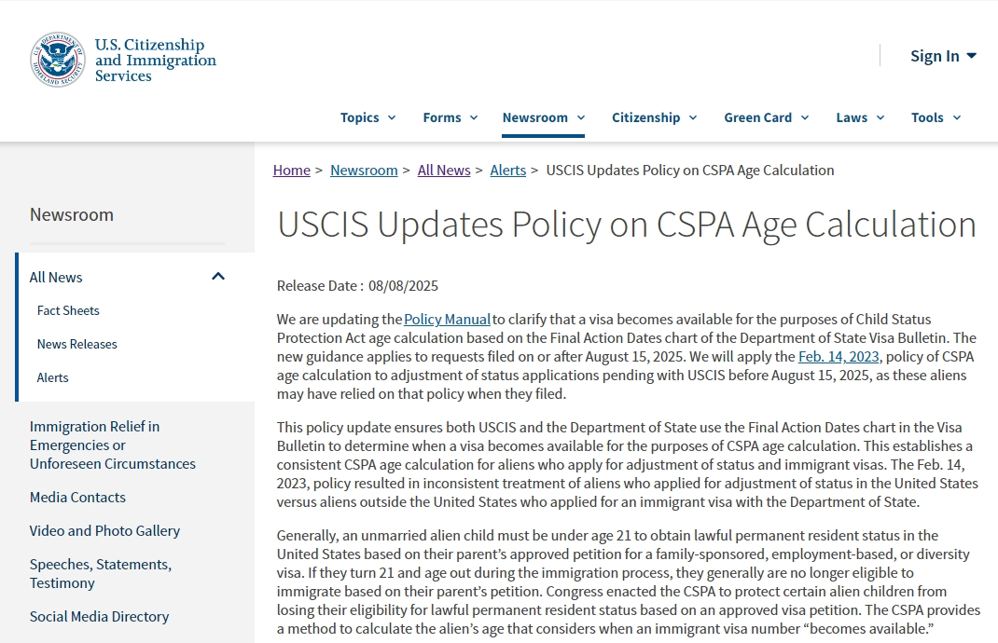Open the Newsroom navigation menu
This screenshot has height=643, width=998.
543,117
